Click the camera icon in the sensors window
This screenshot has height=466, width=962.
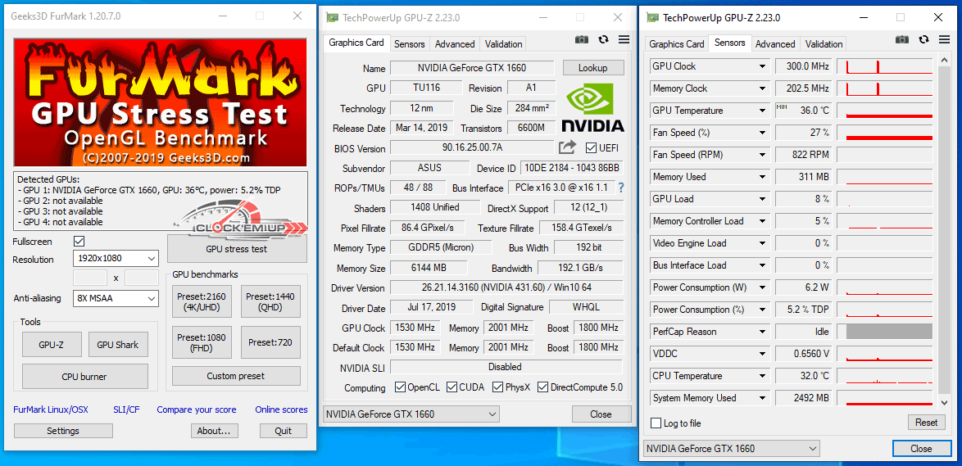[902, 39]
